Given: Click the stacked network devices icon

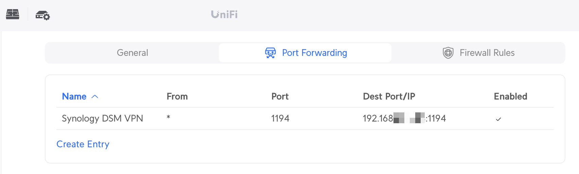Looking at the screenshot, I should (13, 15).
